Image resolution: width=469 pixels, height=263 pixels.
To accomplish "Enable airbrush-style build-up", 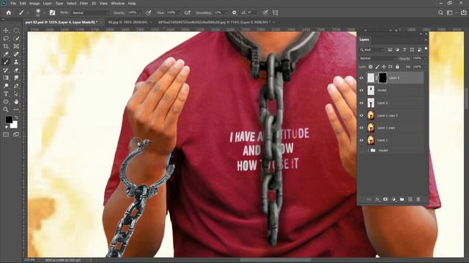I will point(188,12).
